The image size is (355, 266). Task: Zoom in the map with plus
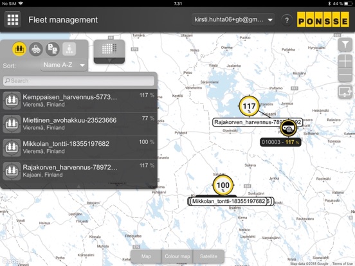(345, 61)
